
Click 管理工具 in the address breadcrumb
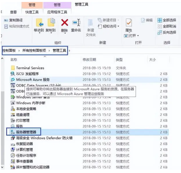(x=59, y=50)
